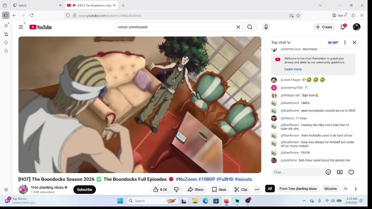Create a clip of the video
Viewport: 372px width, 209px height.
241,190
